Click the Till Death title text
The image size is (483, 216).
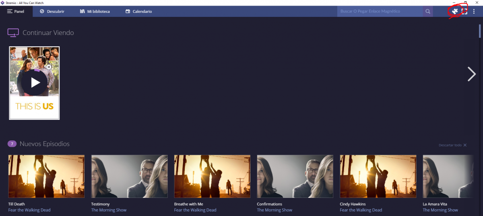[x=17, y=204]
